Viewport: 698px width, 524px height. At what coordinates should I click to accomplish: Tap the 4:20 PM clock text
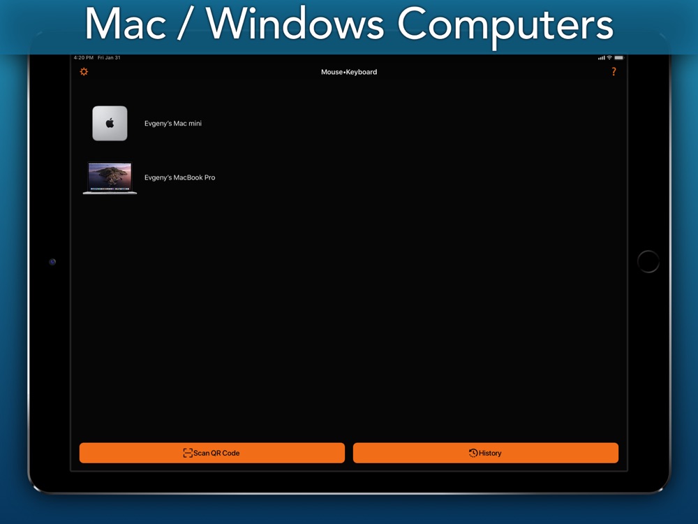pos(84,57)
